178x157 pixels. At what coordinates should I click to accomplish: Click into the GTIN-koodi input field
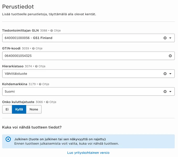pos(84,56)
